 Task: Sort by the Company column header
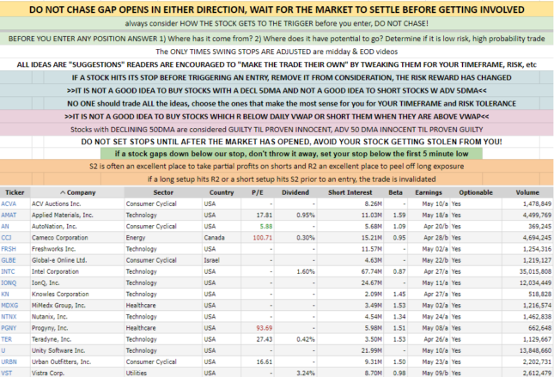(x=77, y=192)
